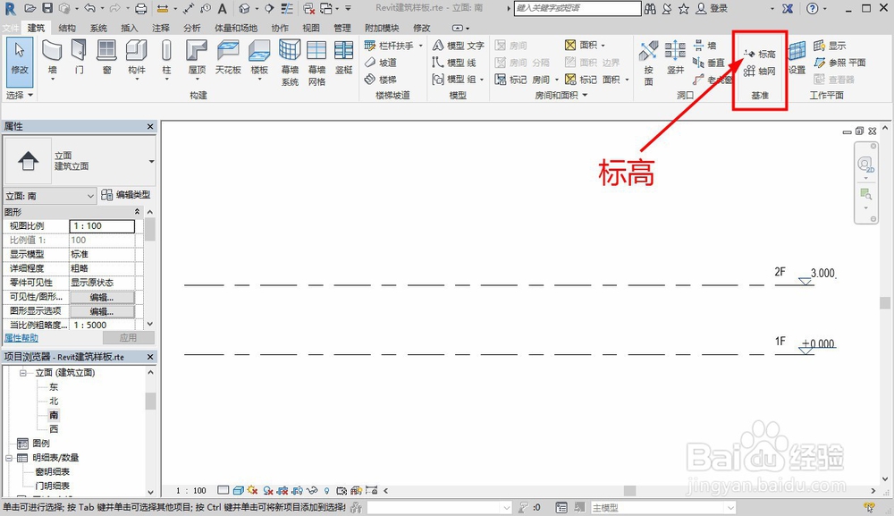Select the 窗 (Window) tool
Screen dimensions: 894x516
coord(106,57)
